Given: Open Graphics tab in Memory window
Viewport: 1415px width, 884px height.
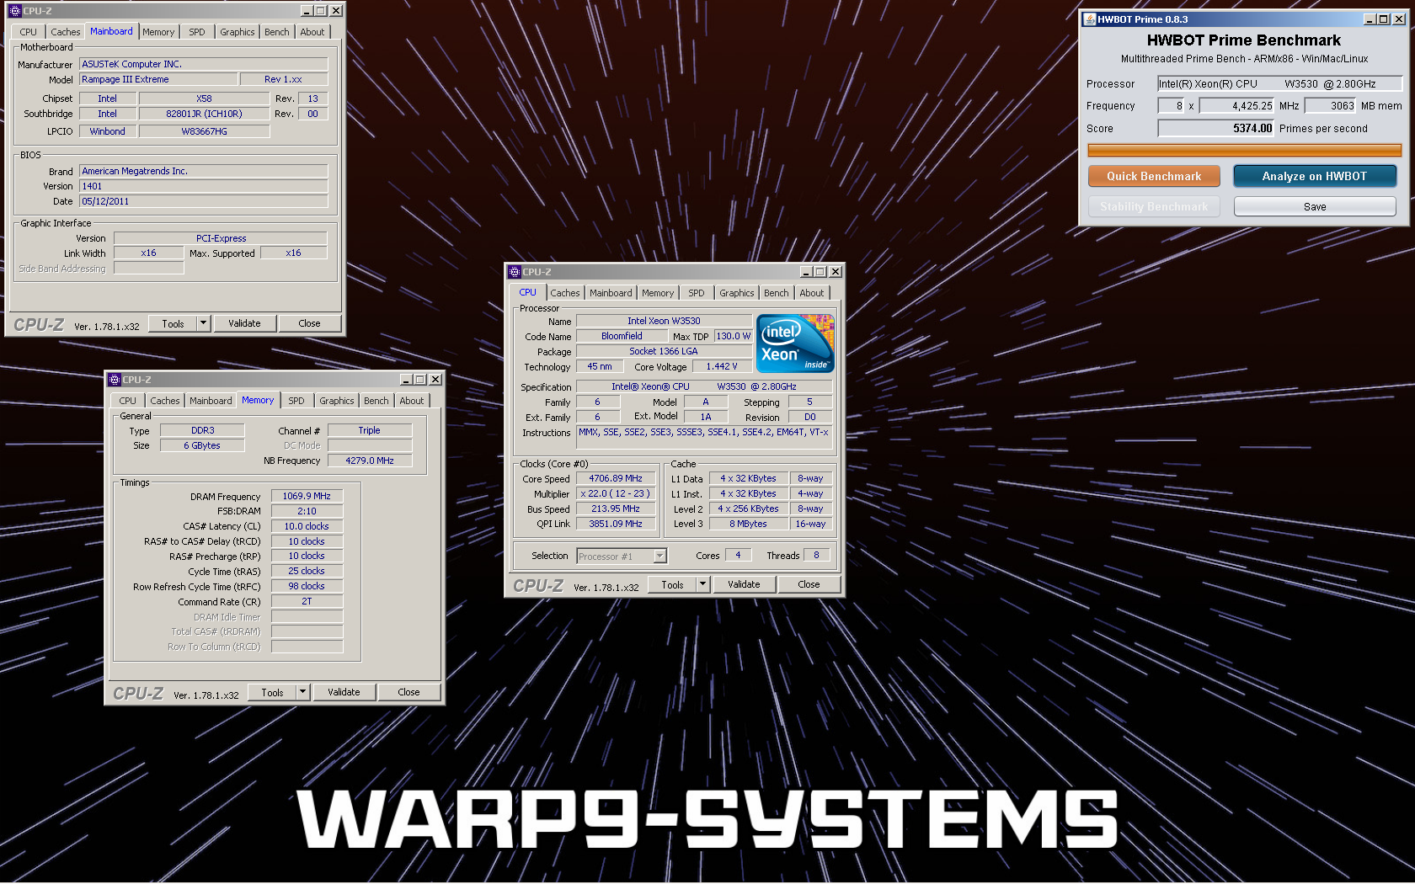Looking at the screenshot, I should (337, 401).
